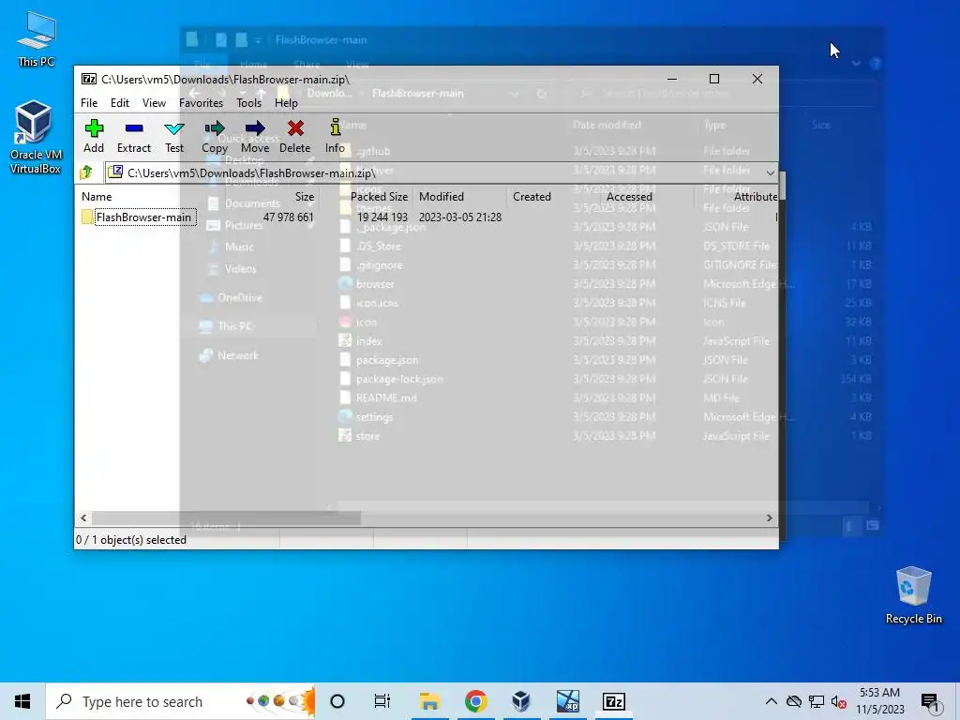The height and width of the screenshot is (720, 960).
Task: Click the Add toolbar button in 7-Zip
Action: pos(94,136)
